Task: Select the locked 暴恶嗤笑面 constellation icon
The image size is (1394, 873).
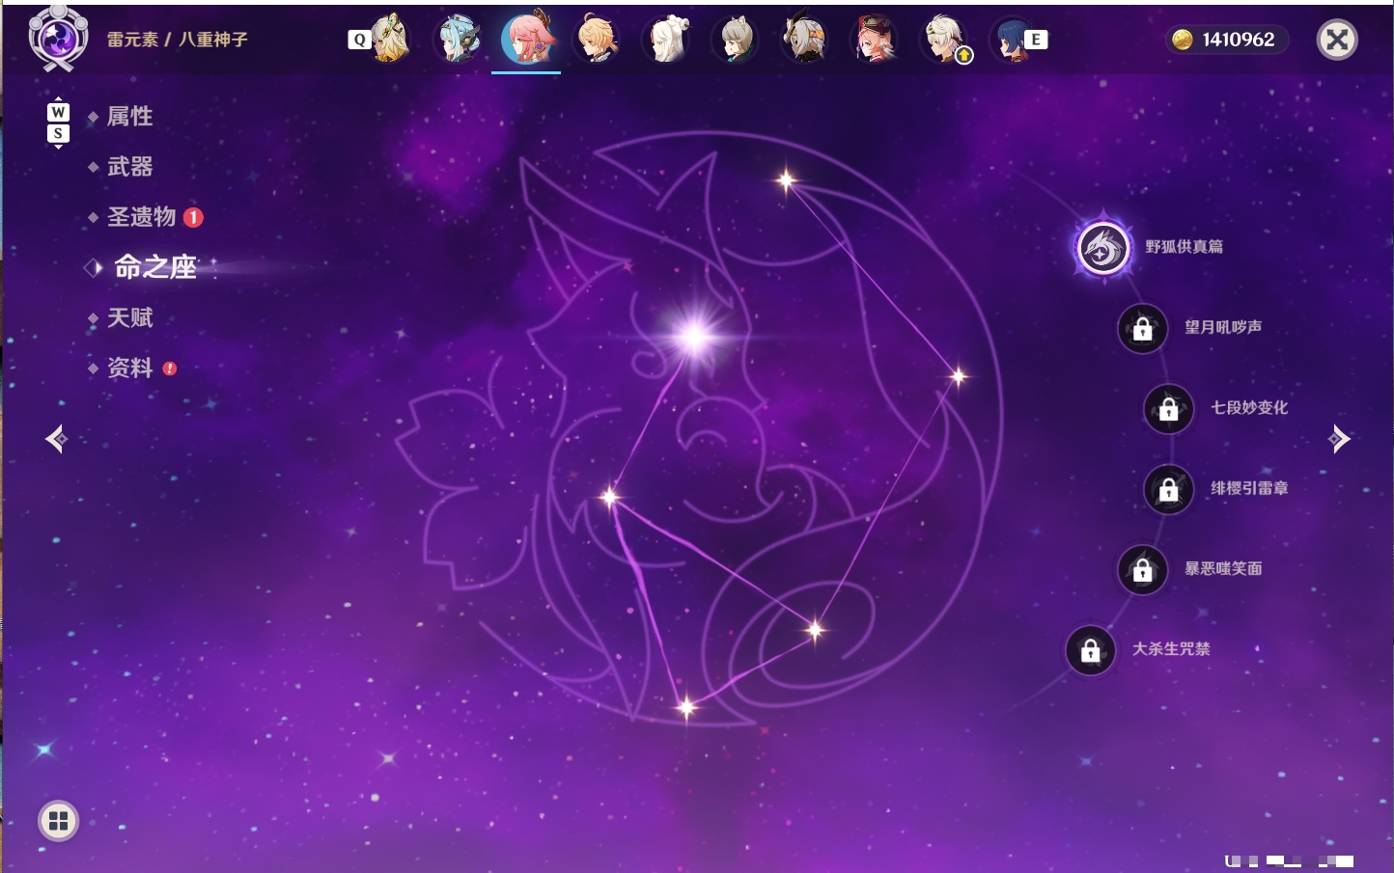Action: [1143, 570]
